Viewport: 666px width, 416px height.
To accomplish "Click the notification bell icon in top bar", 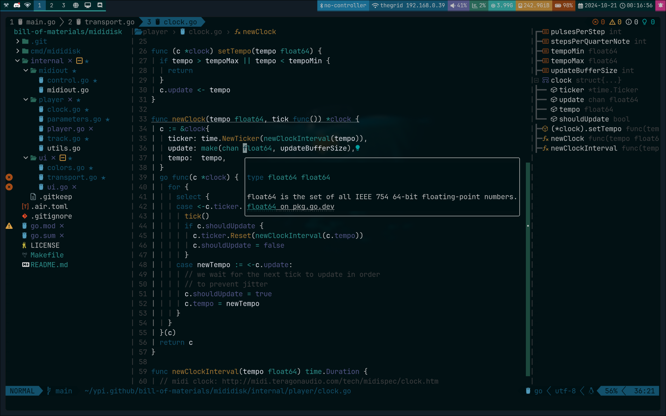I will tap(660, 5).
